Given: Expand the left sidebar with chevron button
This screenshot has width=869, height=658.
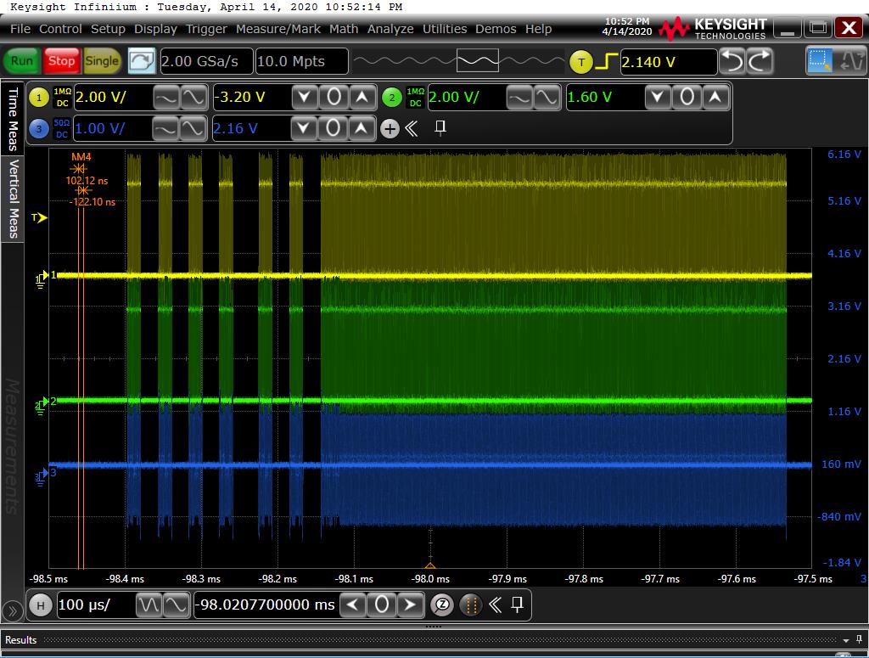Looking at the screenshot, I should pos(12,610).
